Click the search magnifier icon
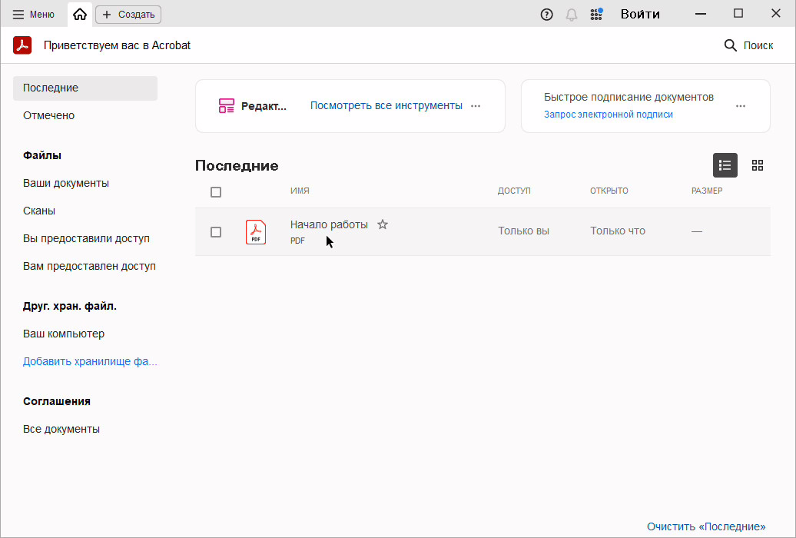Viewport: 796px width, 538px height. point(730,45)
